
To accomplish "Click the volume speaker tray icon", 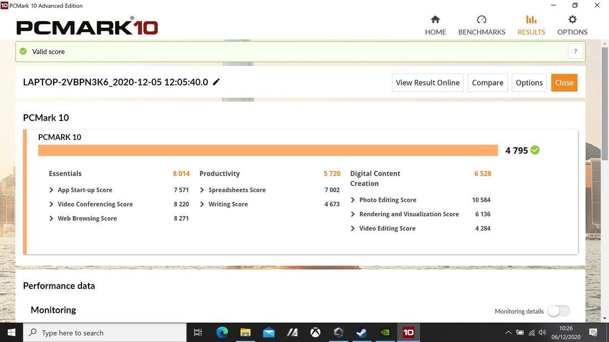I will click(543, 332).
